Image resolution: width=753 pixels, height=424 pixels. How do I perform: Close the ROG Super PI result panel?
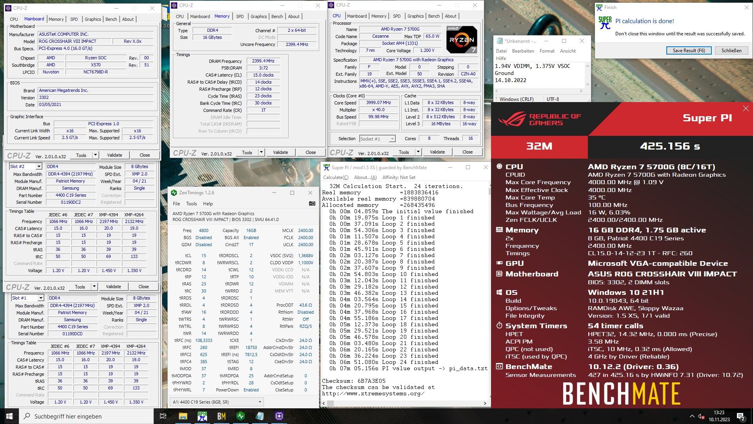tap(746, 108)
